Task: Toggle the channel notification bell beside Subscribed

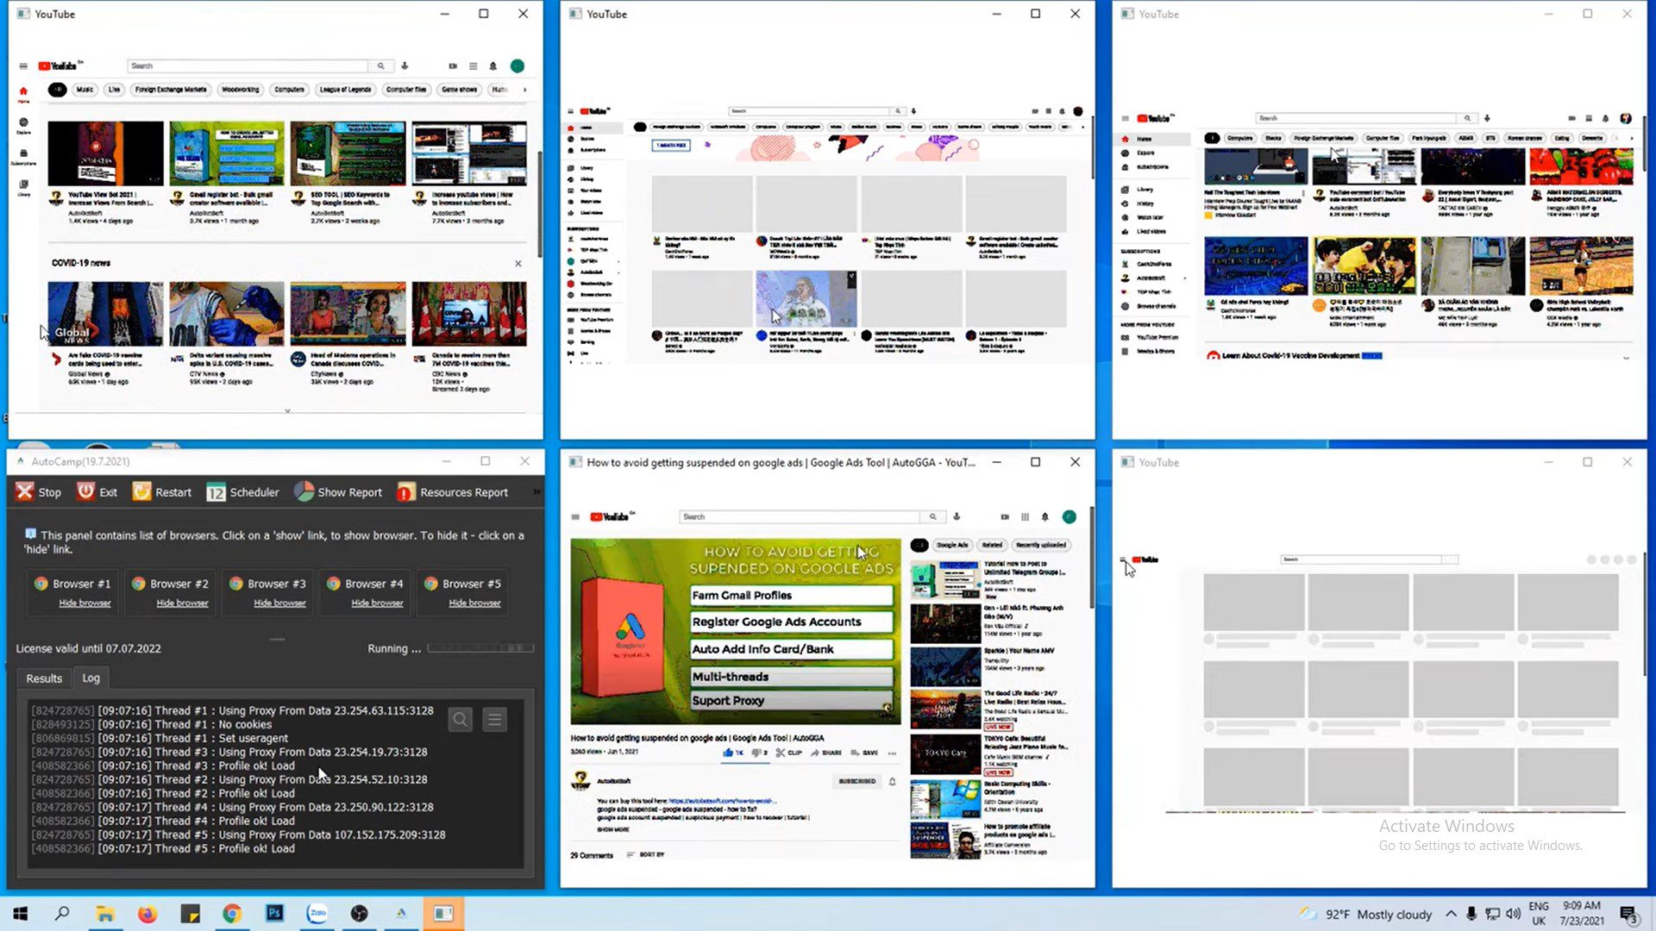Action: pyautogui.click(x=892, y=782)
